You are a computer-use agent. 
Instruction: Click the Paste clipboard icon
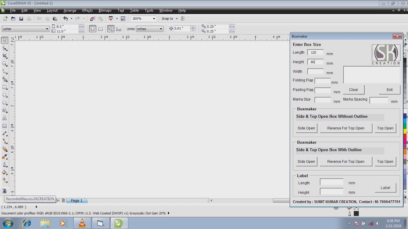pyautogui.click(x=55, y=19)
